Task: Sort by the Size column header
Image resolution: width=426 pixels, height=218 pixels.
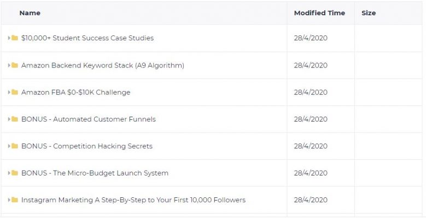Action: coord(369,13)
